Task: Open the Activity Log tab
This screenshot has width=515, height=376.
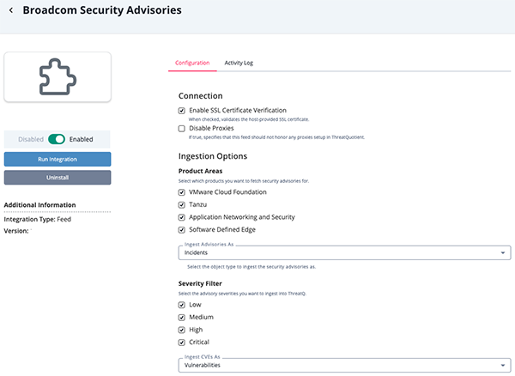Action: (x=239, y=63)
